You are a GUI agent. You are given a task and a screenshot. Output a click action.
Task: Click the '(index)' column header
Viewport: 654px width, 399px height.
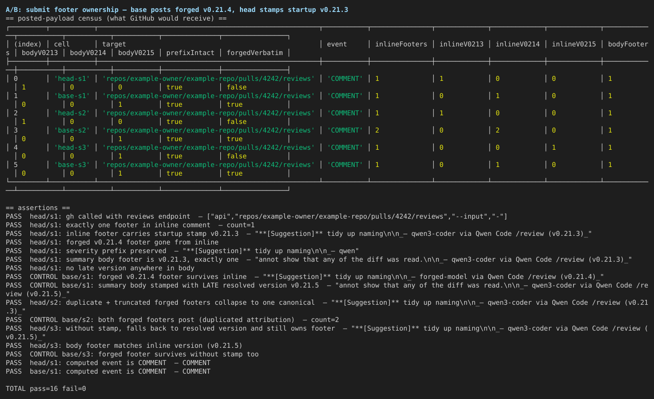tap(28, 44)
